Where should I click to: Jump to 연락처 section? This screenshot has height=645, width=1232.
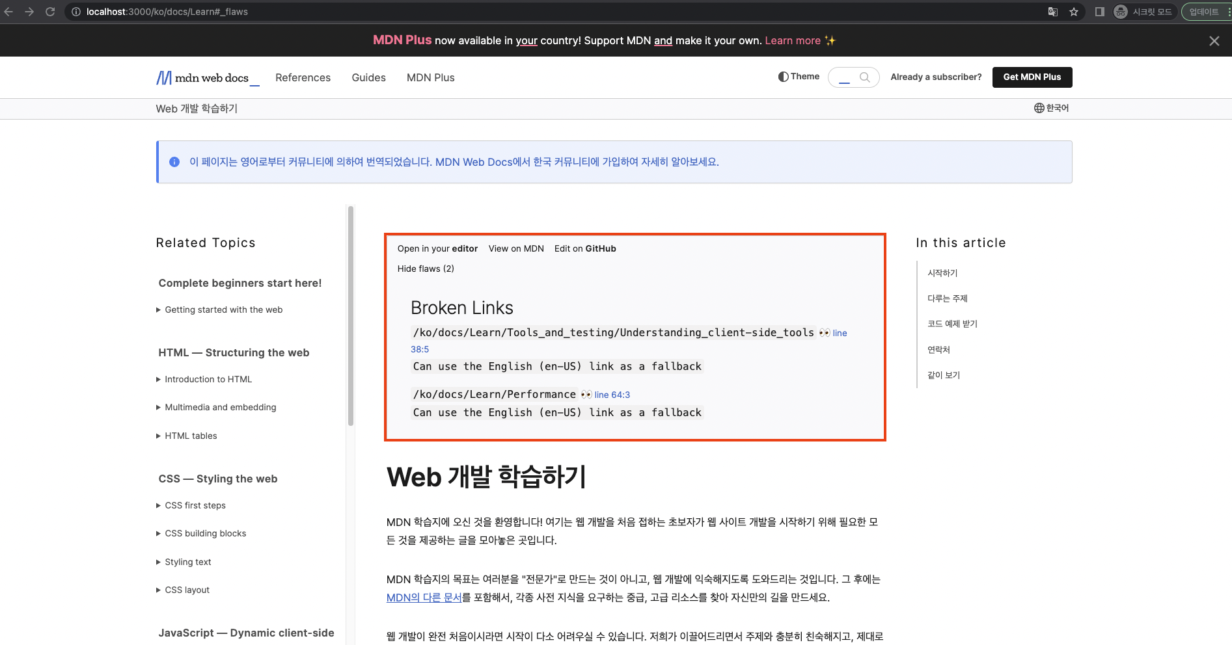click(x=938, y=350)
